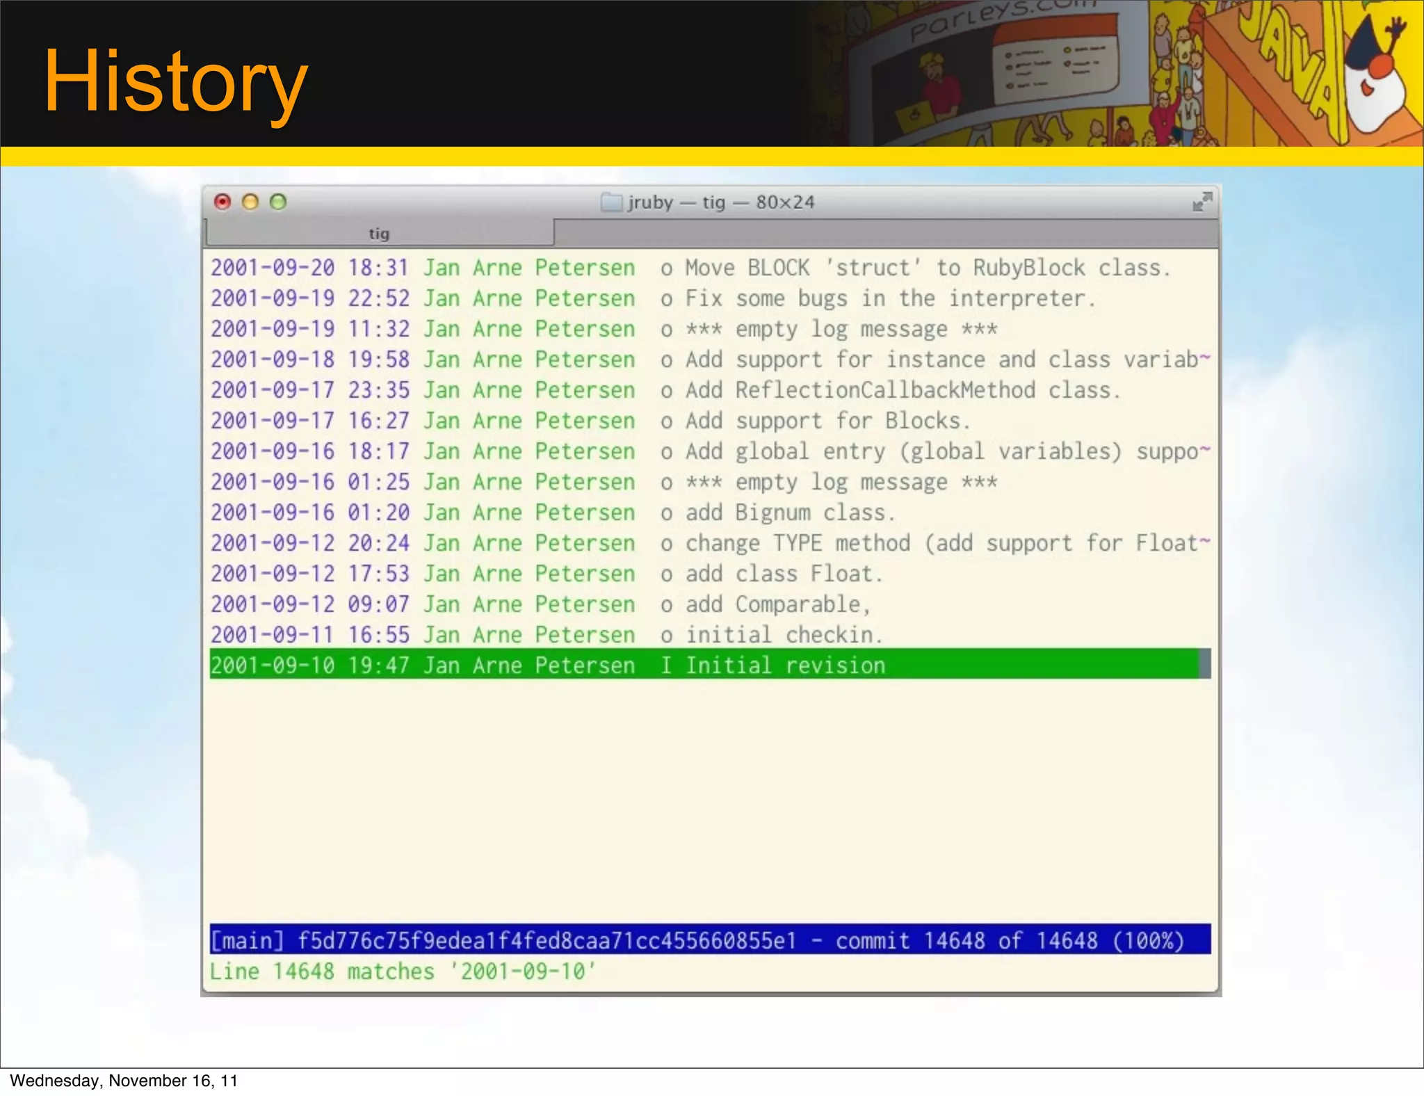This screenshot has width=1424, height=1096.
Task: Click the blue main status bar with commit hash
Action: [x=709, y=940]
